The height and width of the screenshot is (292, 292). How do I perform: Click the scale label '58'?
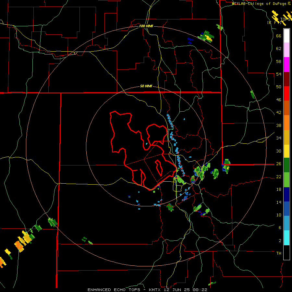click(x=279, y=61)
